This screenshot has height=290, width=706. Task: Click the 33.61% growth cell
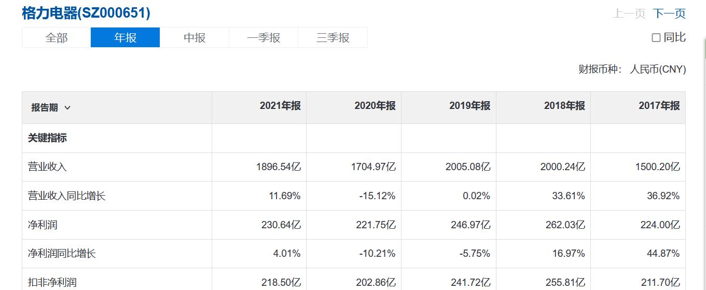coord(543,196)
